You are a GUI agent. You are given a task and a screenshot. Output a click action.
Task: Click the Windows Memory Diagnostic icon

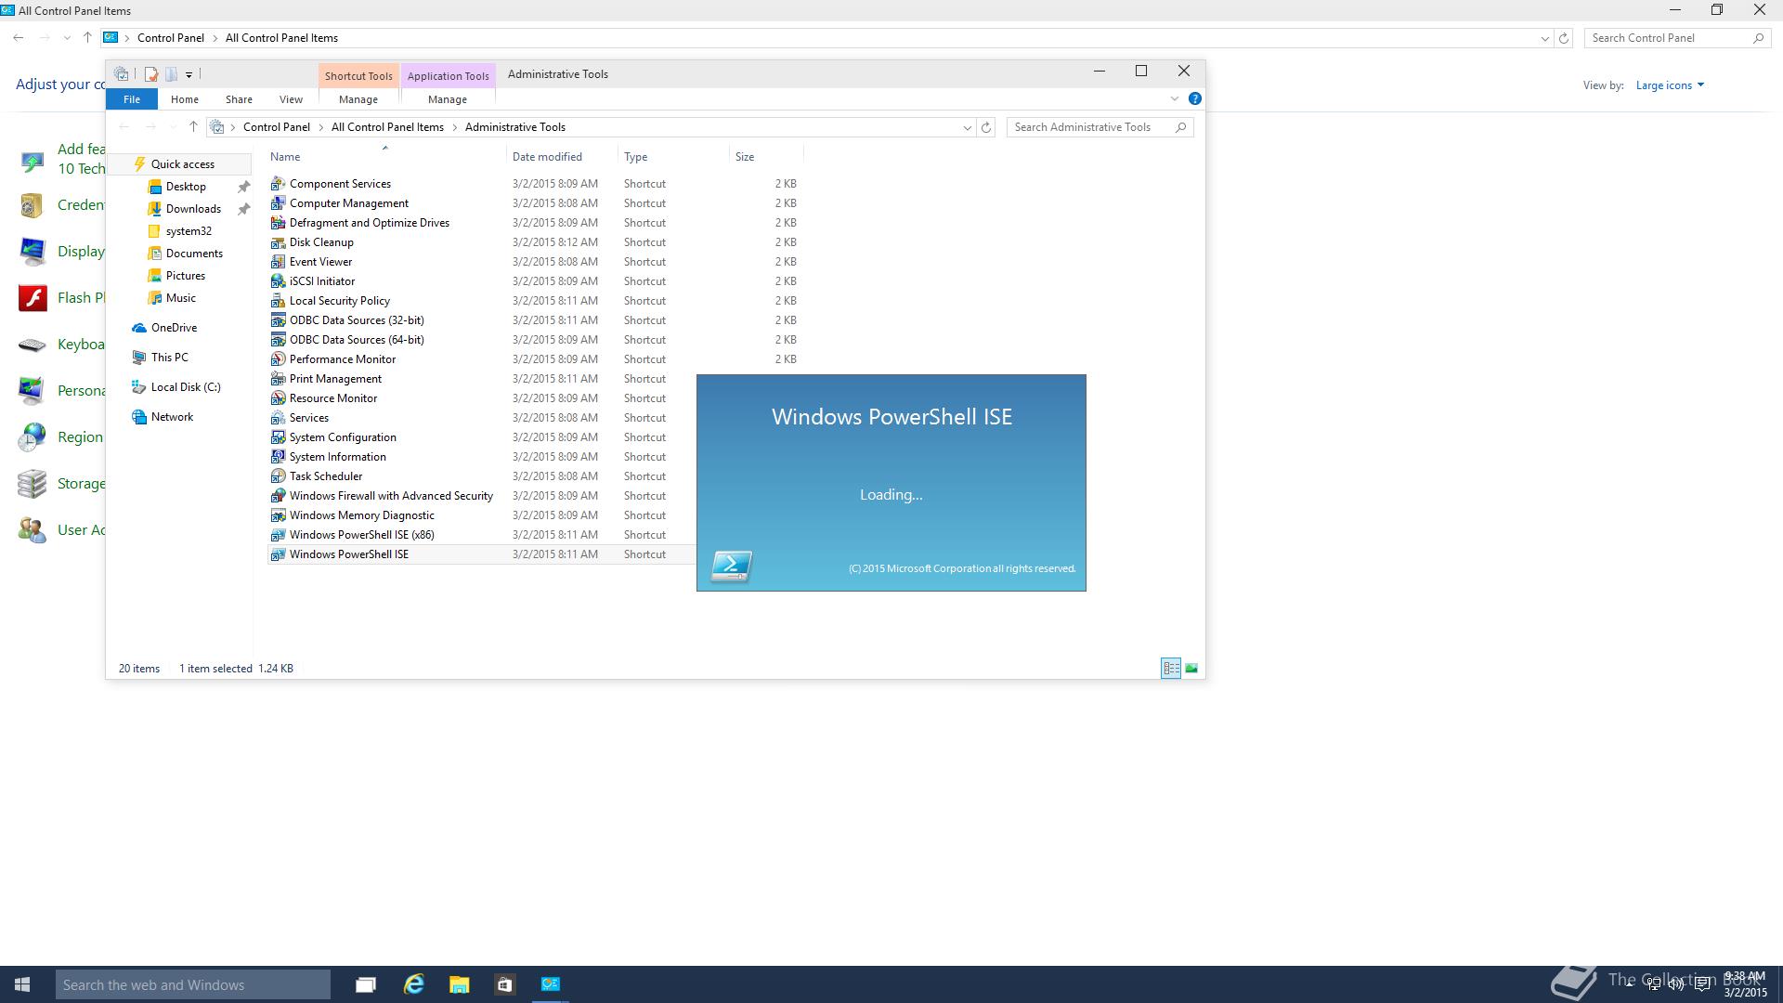click(278, 515)
